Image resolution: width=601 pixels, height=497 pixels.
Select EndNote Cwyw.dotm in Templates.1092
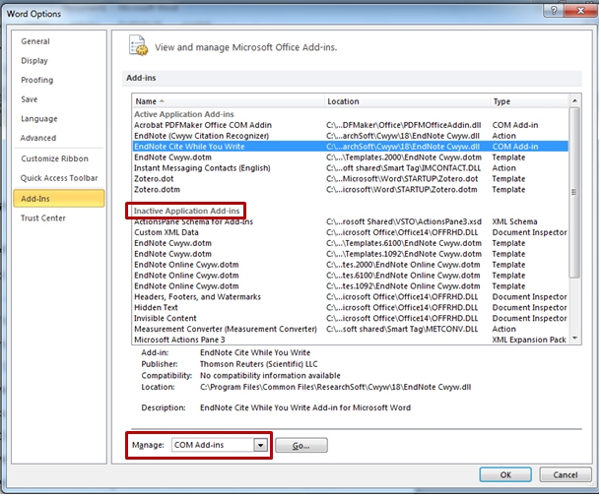351,254
